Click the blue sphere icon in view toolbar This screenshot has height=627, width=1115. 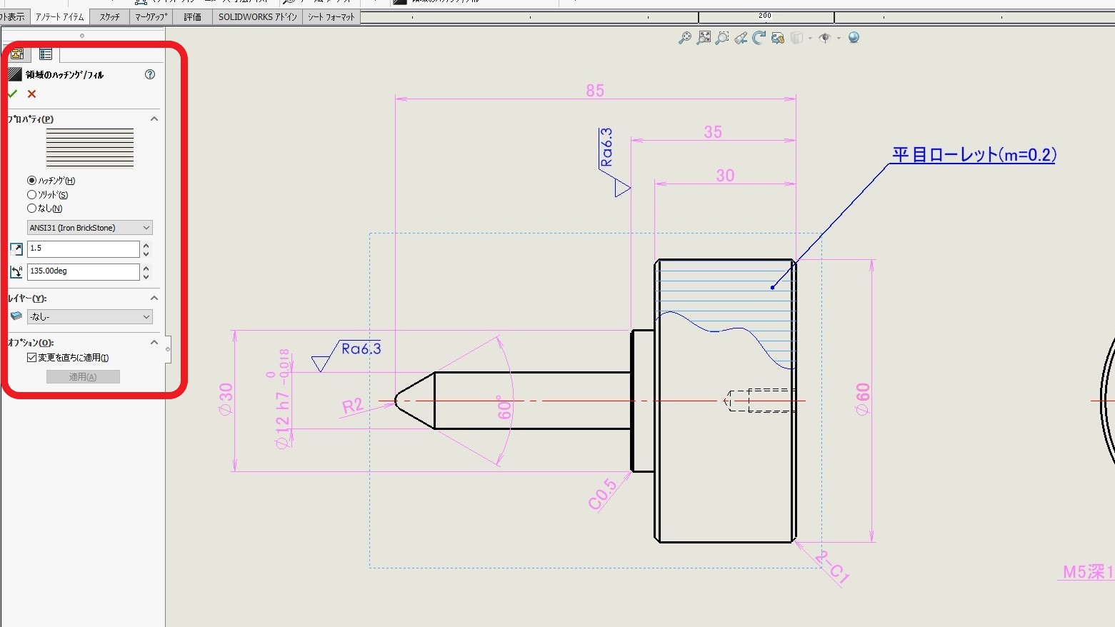pos(854,38)
